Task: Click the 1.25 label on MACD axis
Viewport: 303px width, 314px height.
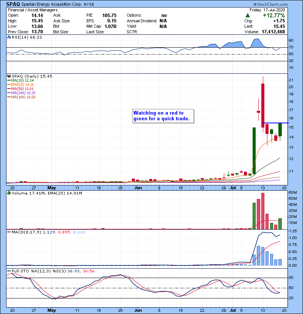Action: [292, 231]
